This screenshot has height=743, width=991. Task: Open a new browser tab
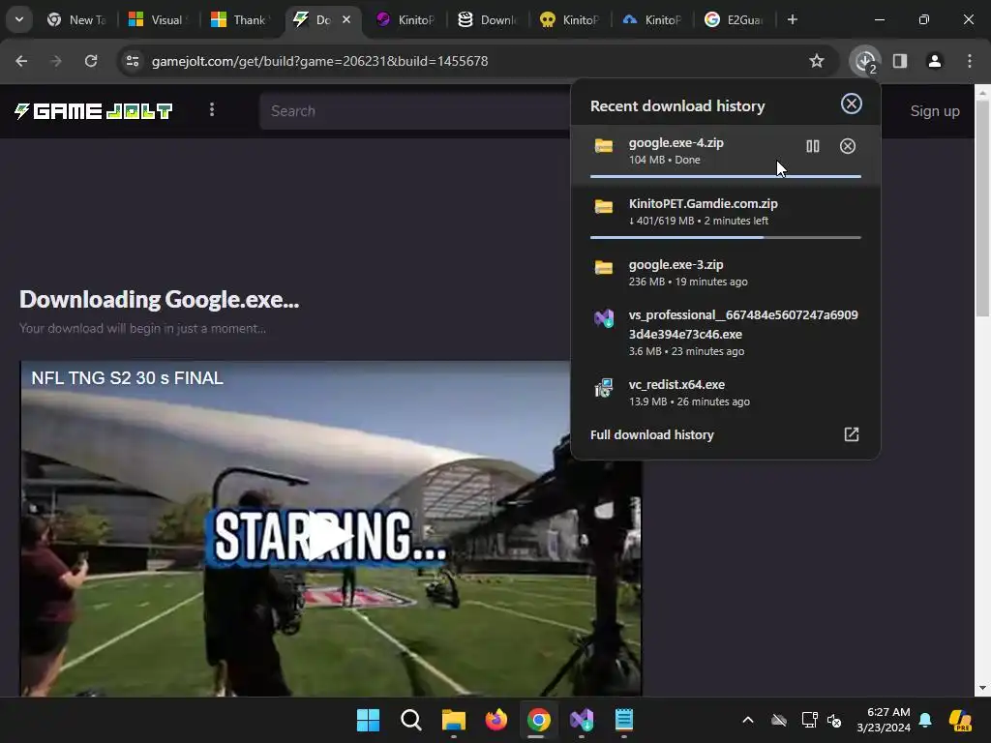[793, 19]
